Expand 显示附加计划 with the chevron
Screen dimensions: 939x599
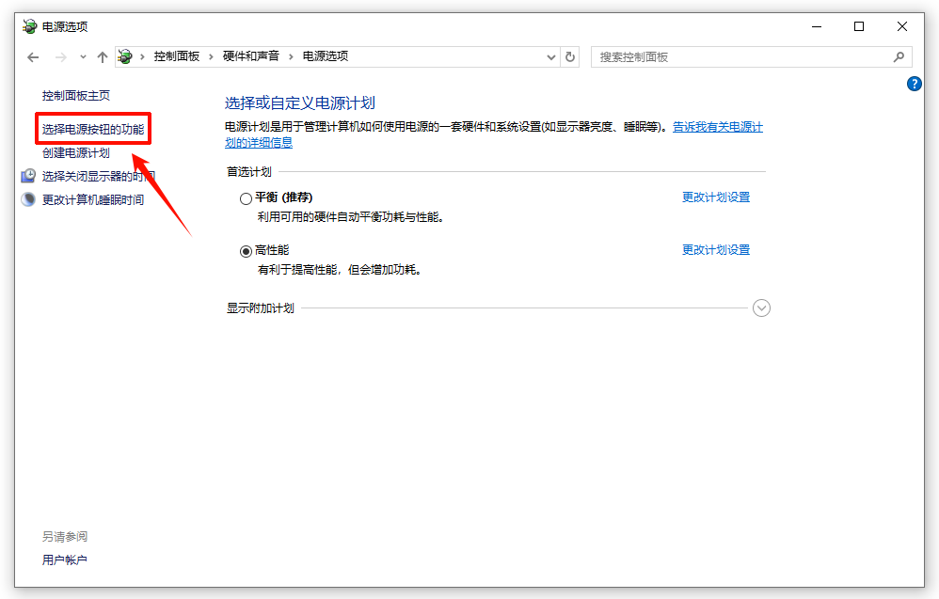tap(761, 307)
